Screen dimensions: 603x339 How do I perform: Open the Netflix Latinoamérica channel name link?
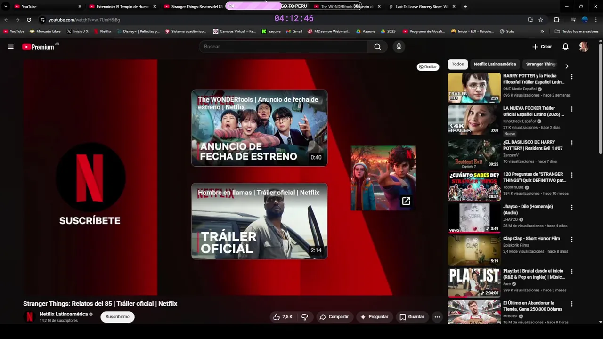[x=64, y=314]
